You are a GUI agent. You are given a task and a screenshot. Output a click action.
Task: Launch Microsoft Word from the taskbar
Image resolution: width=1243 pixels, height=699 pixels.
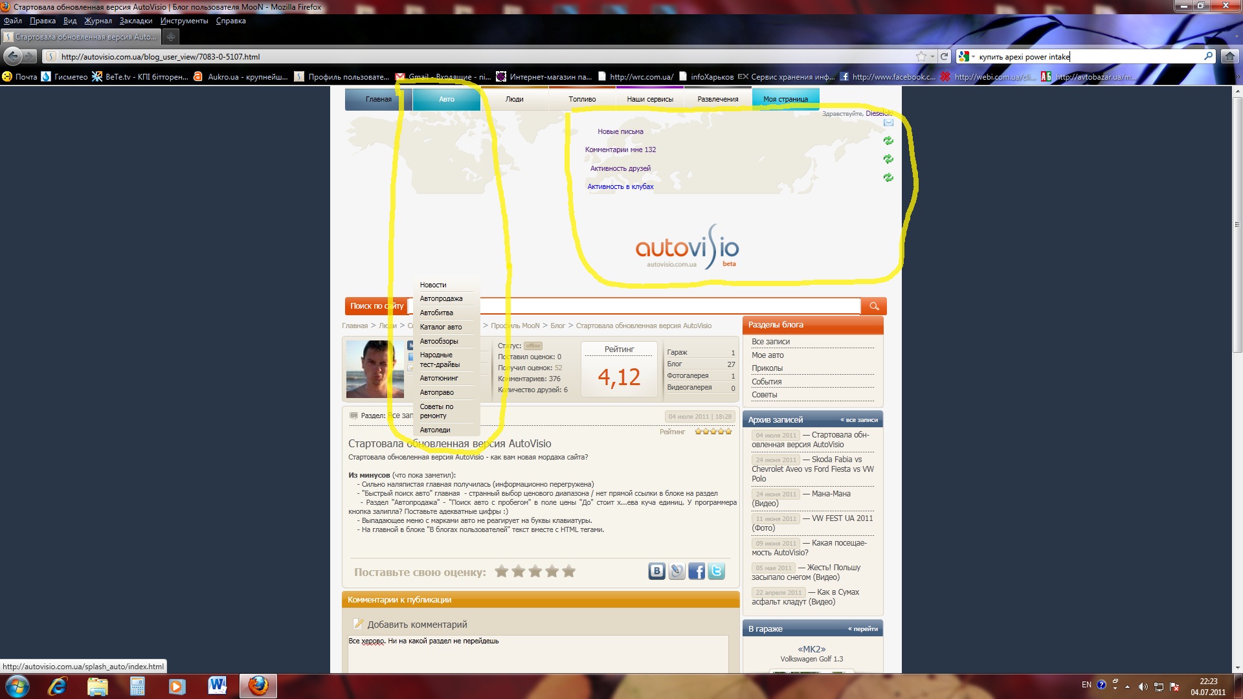pyautogui.click(x=217, y=685)
